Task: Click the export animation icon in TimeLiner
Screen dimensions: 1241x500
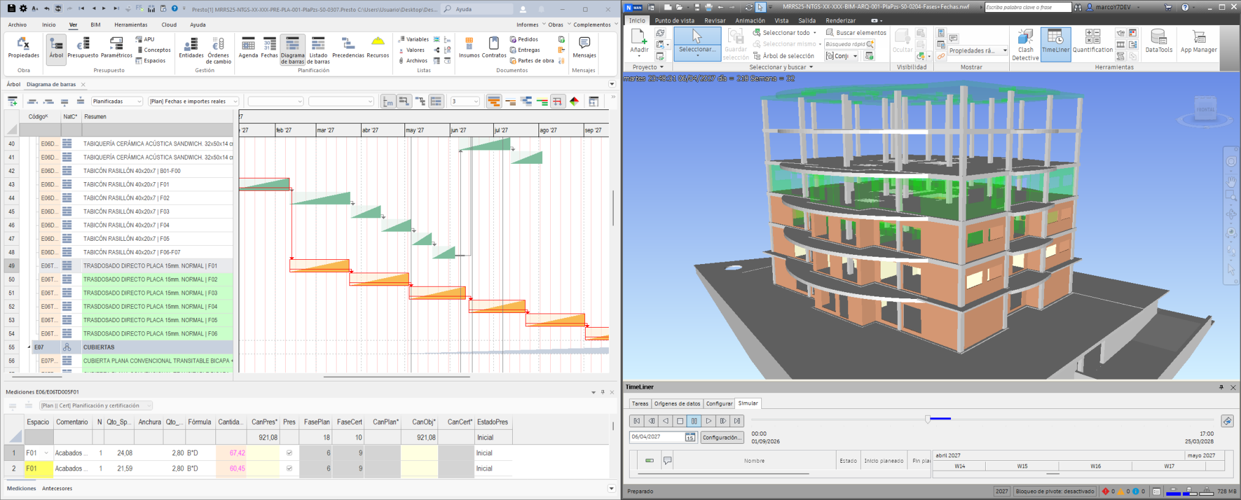Action: coord(1227,421)
